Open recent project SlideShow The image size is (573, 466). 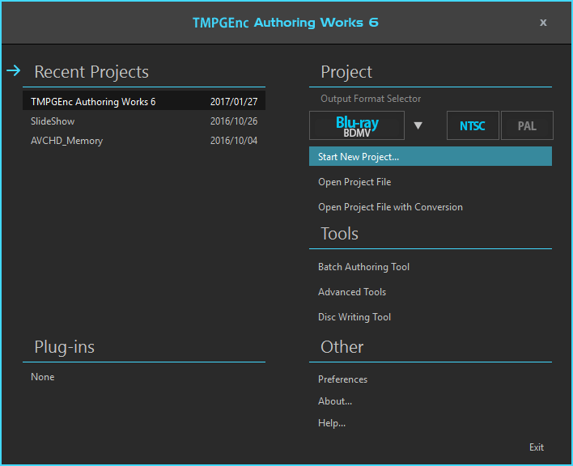click(x=144, y=121)
